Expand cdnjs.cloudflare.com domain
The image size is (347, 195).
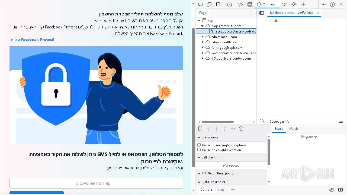pos(202,42)
